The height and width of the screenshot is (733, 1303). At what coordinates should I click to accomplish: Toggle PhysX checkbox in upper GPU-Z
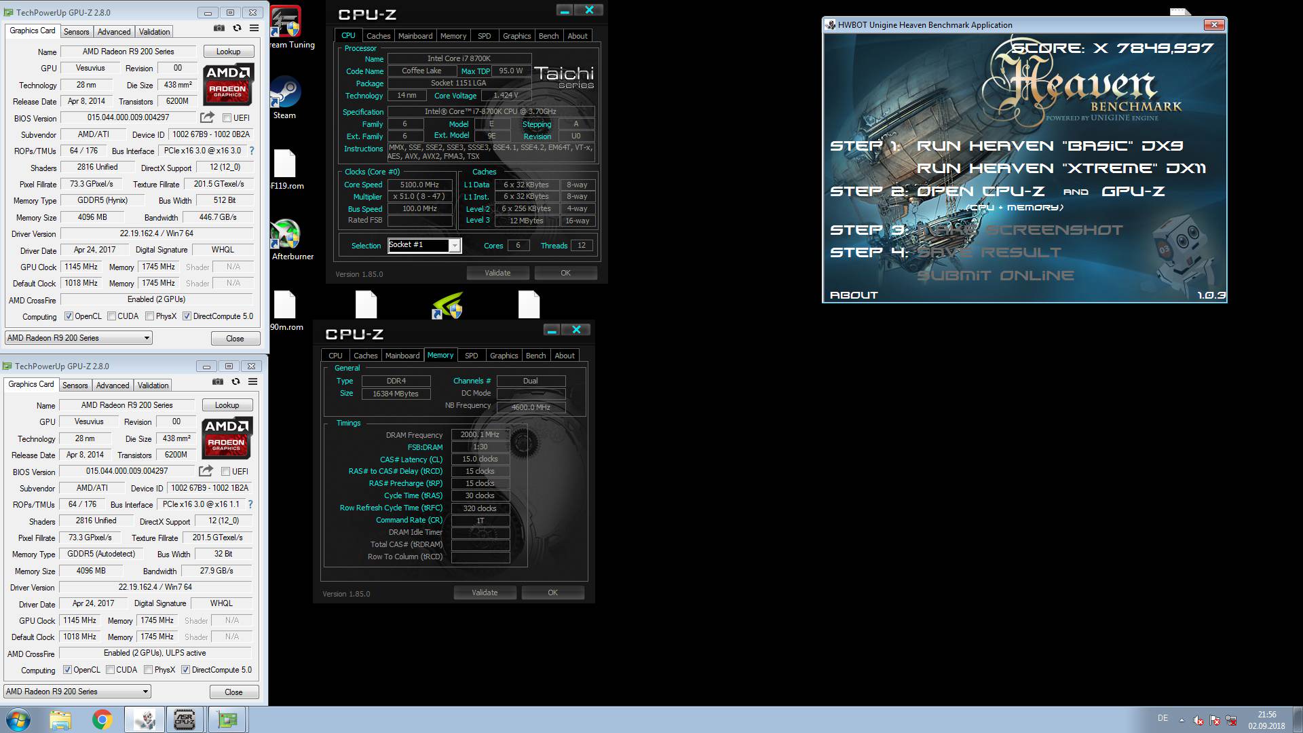[149, 316]
